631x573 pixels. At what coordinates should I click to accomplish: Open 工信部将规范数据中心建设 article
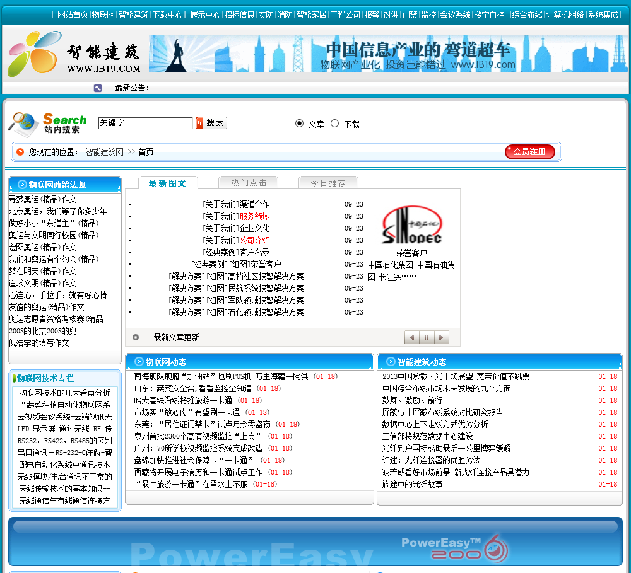click(427, 436)
